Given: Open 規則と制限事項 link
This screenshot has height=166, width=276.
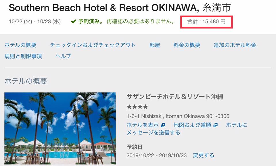Looking at the screenshot, I should (x=23, y=56).
